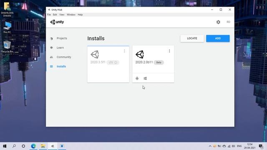
Task: Open options menu for 2020.3.5f1 install
Action: click(124, 51)
